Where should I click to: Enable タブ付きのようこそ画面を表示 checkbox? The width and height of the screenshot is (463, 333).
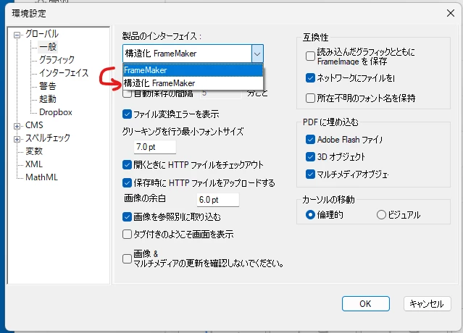[x=127, y=235]
